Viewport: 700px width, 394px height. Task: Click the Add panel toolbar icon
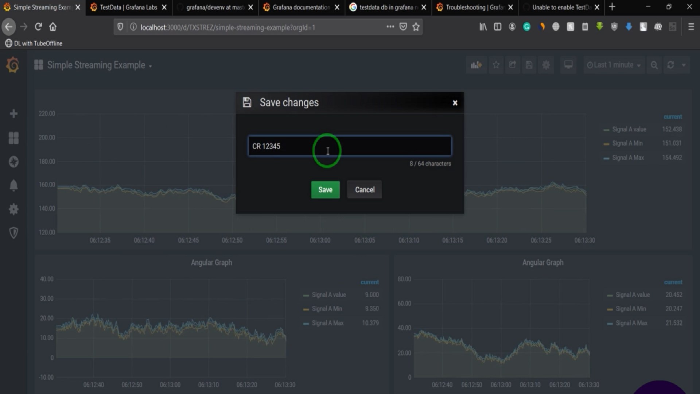[x=476, y=65]
